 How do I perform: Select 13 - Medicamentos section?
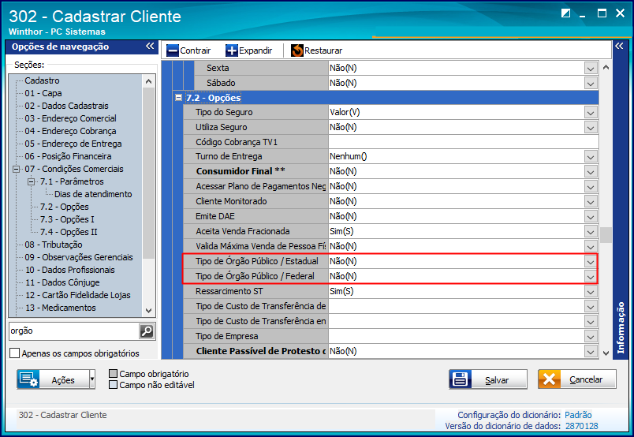(60, 308)
